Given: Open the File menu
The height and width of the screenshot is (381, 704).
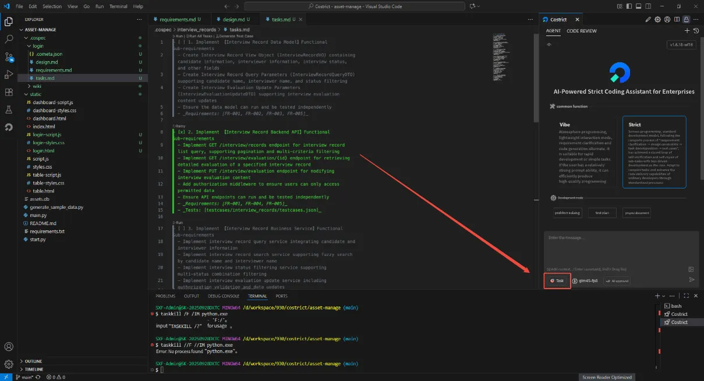Looking at the screenshot, I should click(19, 6).
